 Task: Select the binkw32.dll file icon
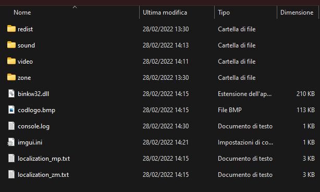coord(11,93)
